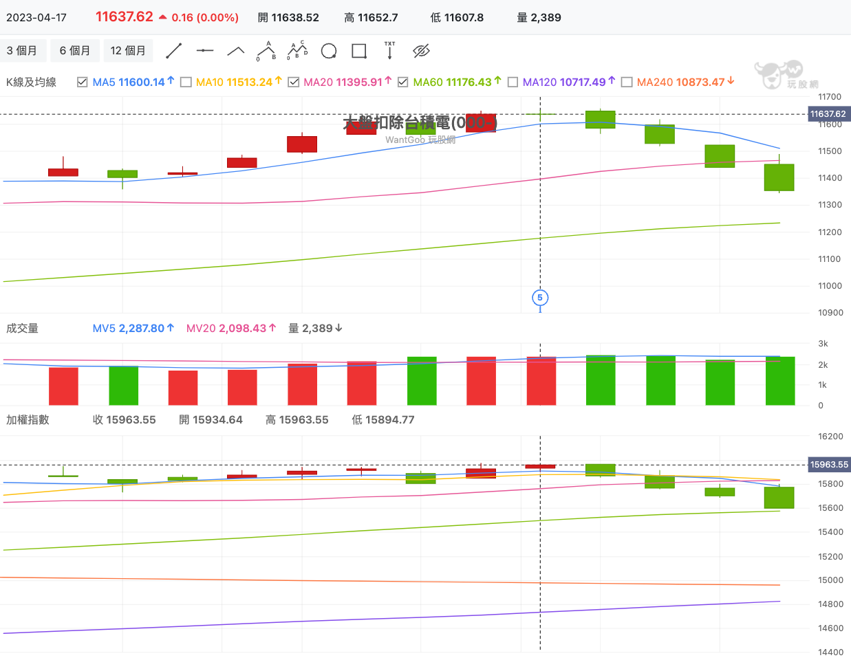Uncheck the MA5 moving average checkbox
The height and width of the screenshot is (660, 851).
[x=83, y=82]
